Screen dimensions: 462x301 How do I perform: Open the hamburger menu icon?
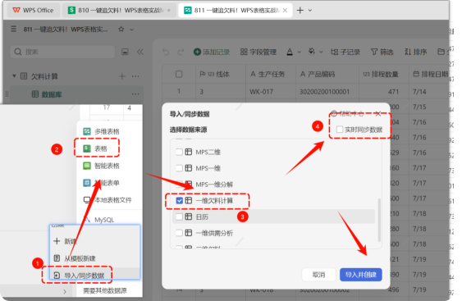coord(14,30)
